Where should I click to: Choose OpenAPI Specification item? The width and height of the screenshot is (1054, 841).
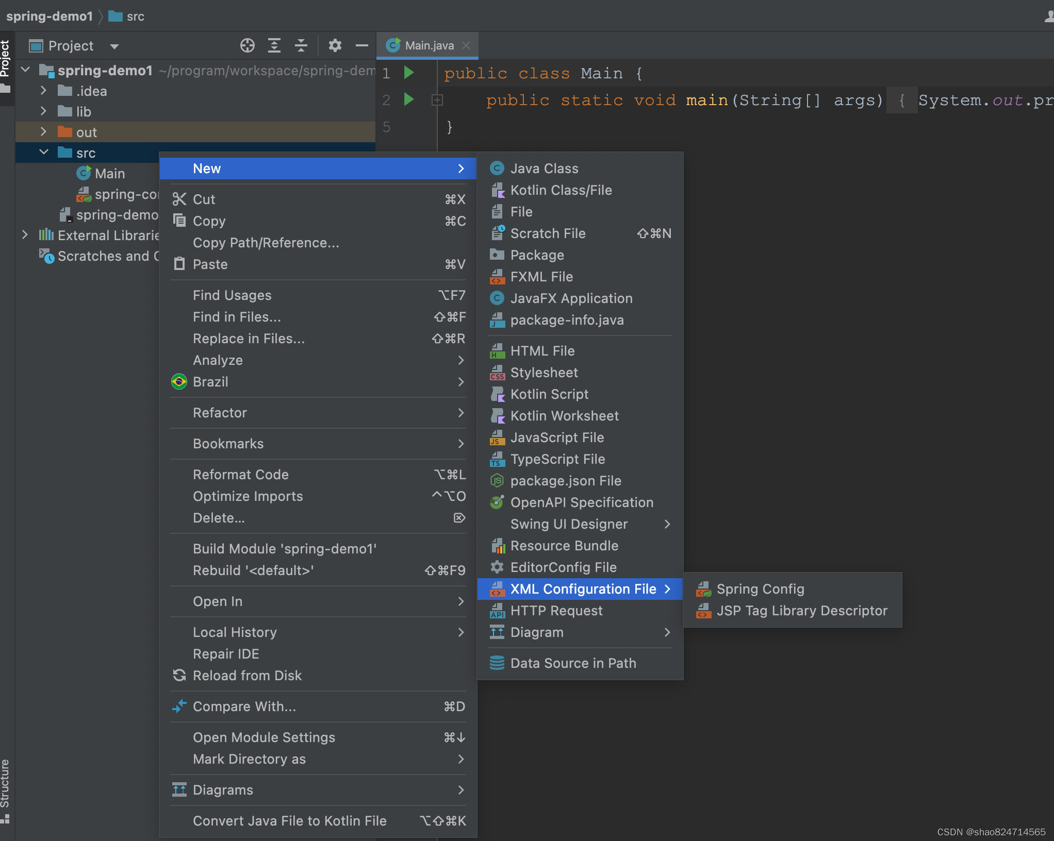pos(580,502)
